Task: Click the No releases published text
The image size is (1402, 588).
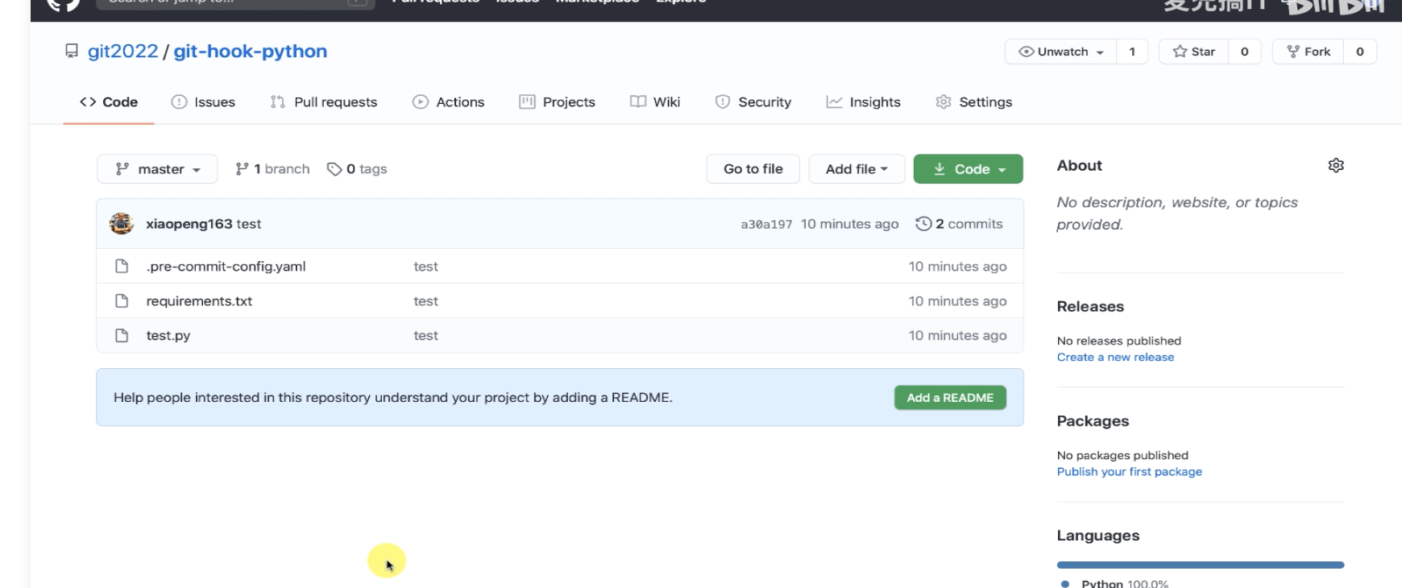Action: (1119, 342)
